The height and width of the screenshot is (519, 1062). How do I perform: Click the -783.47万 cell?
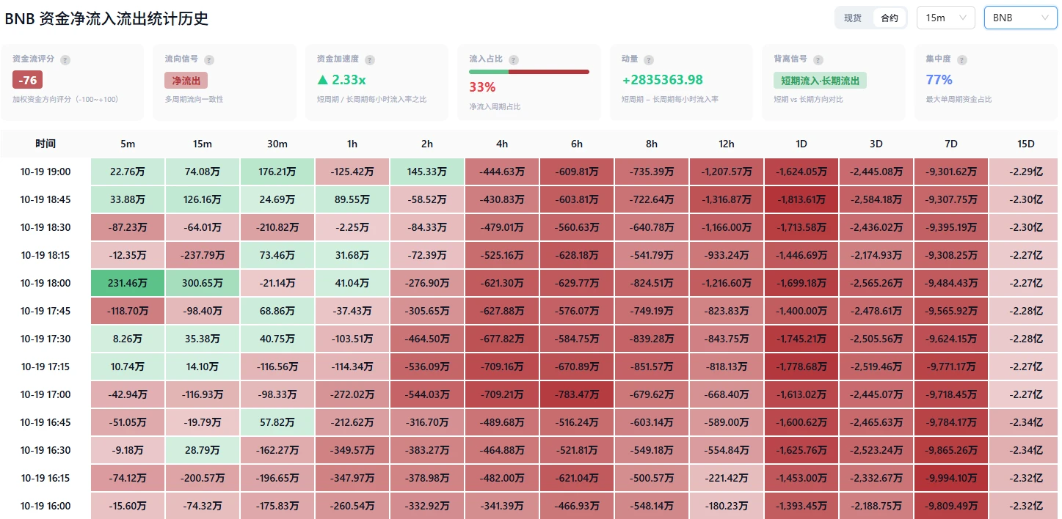click(577, 394)
